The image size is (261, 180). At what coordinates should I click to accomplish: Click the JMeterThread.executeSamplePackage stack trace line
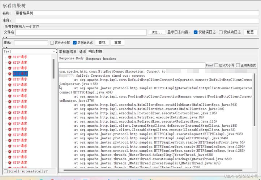(153, 159)
